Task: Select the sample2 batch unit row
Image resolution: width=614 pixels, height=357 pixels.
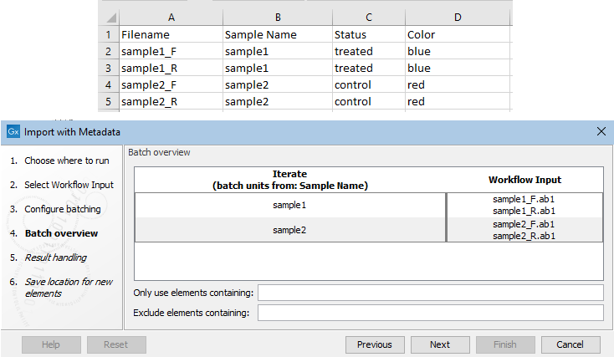Action: (290, 230)
